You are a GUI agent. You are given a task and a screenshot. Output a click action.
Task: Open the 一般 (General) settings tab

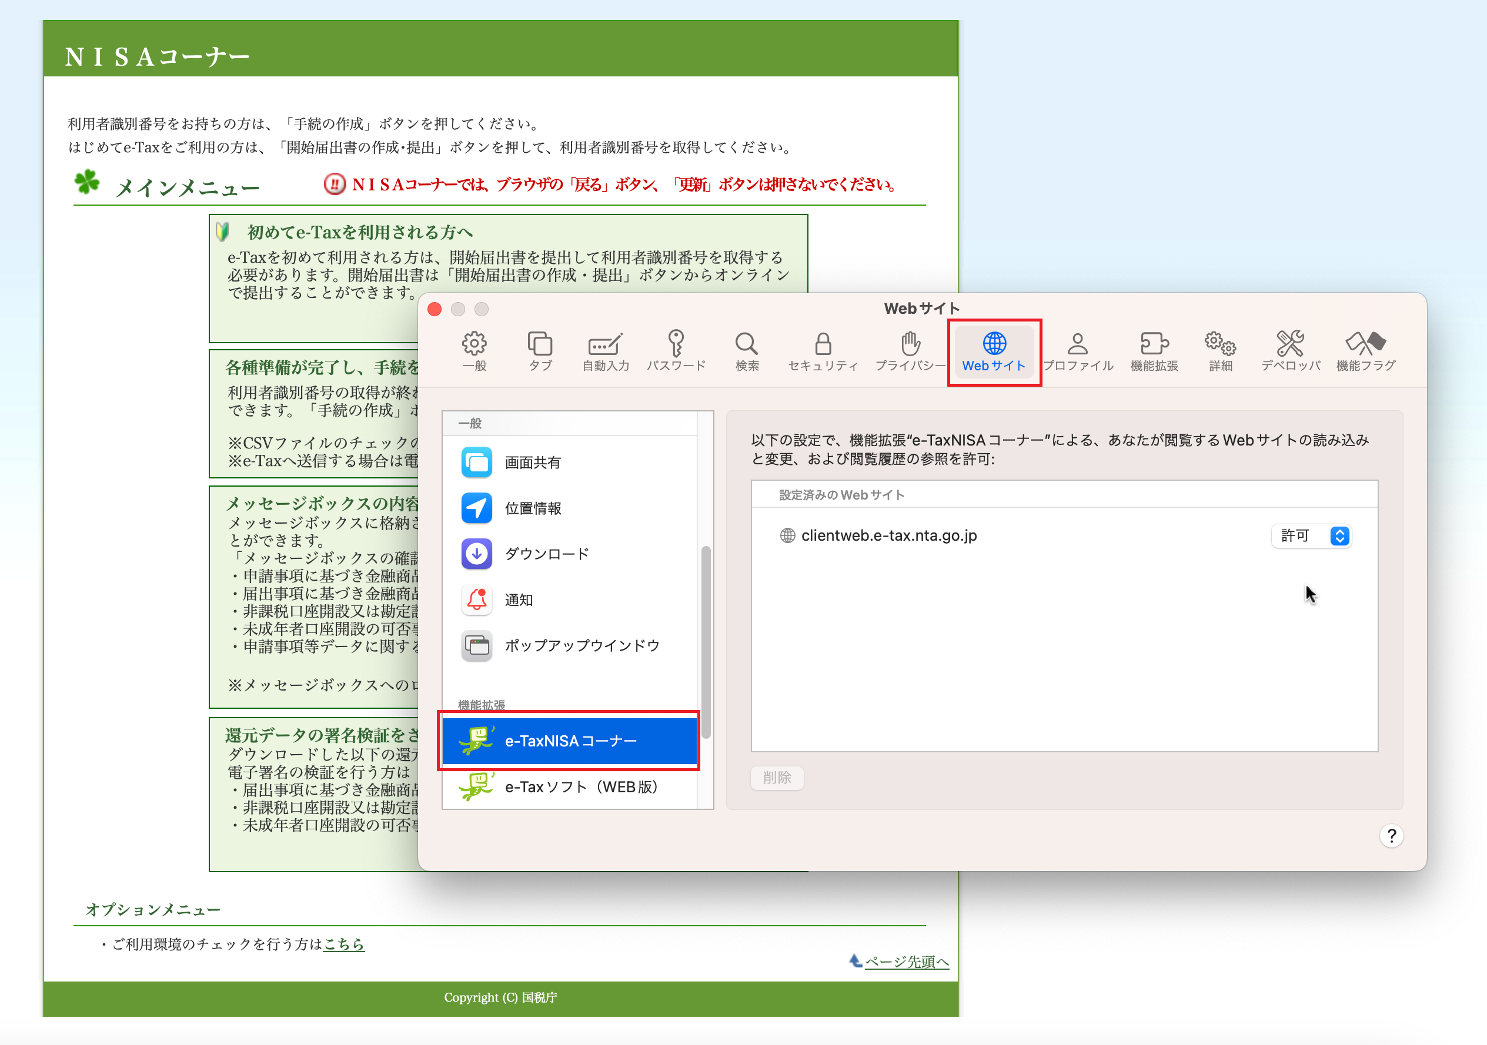click(x=474, y=351)
